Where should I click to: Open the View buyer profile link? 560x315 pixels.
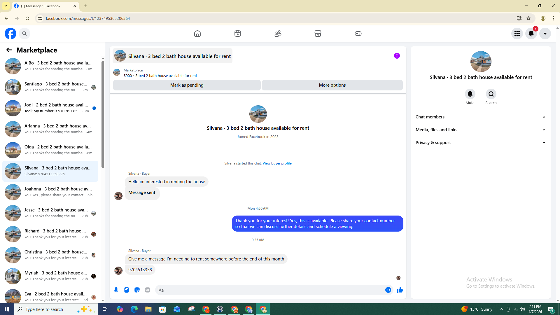(x=277, y=163)
